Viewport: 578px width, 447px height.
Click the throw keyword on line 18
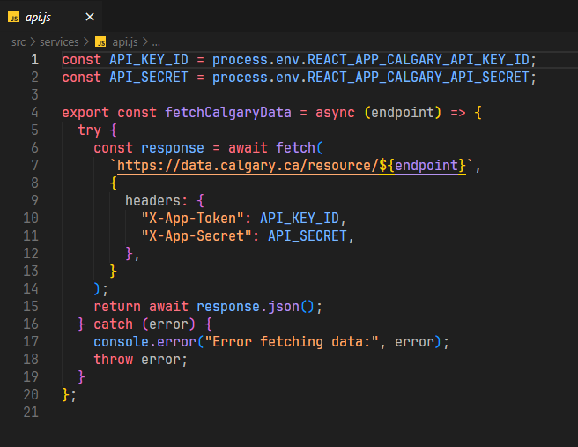click(x=113, y=359)
